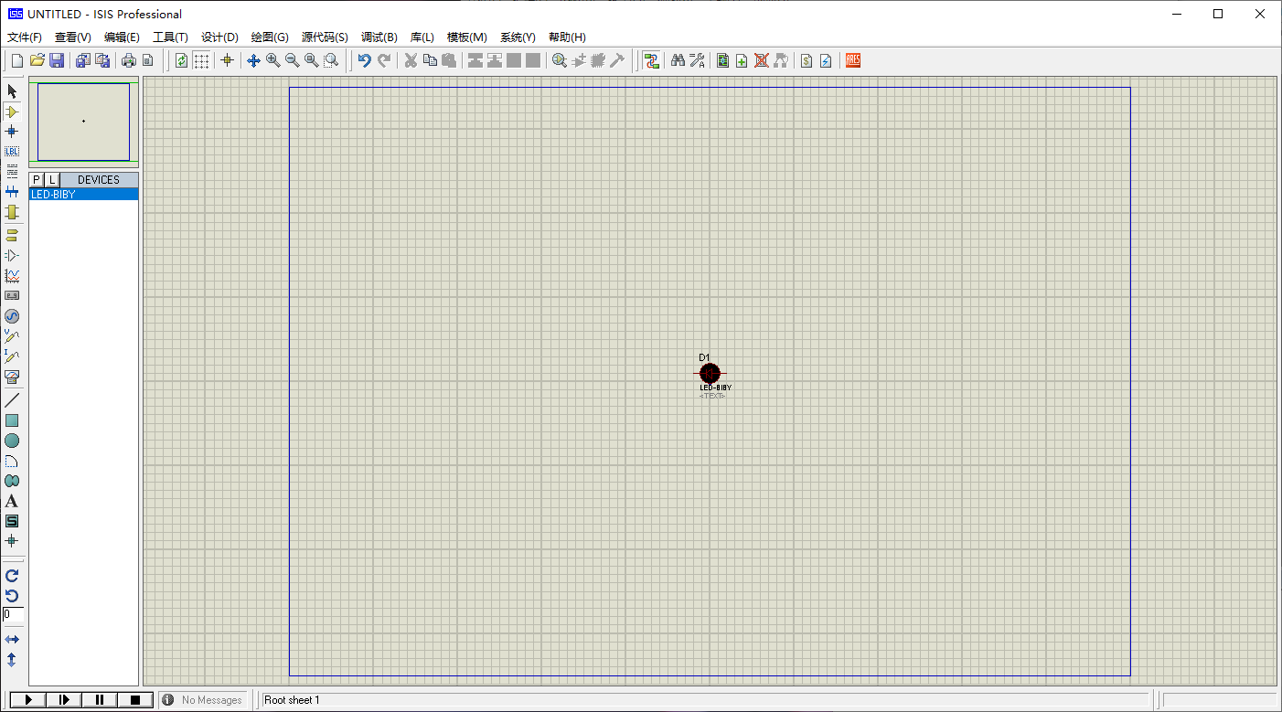The width and height of the screenshot is (1282, 712).
Task: Select the 2D Markers tool
Action: click(12, 541)
